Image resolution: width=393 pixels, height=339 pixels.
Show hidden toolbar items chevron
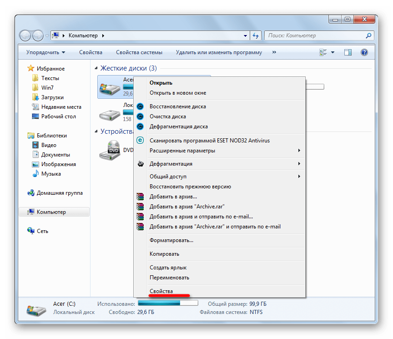(274, 52)
